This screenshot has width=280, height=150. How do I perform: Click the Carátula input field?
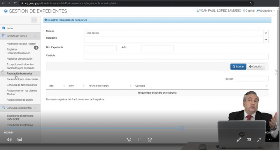tap(176, 57)
